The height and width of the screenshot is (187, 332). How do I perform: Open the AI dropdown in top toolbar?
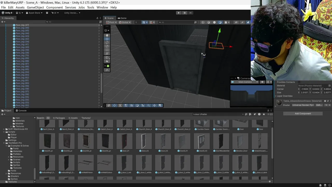(x=55, y=13)
